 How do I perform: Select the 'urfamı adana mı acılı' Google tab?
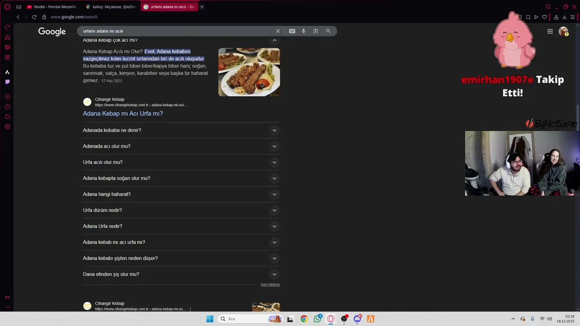169,7
